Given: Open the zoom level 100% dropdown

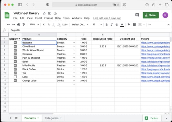Looking at the screenshot, I should point(34,25).
